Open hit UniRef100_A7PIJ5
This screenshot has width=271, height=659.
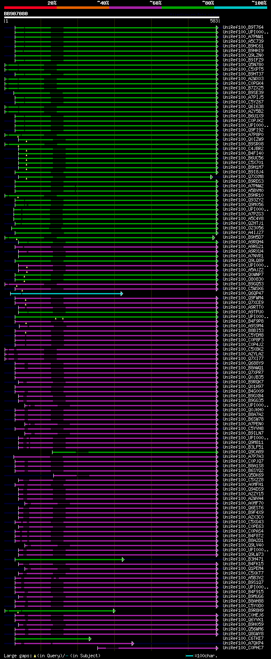tap(243, 98)
